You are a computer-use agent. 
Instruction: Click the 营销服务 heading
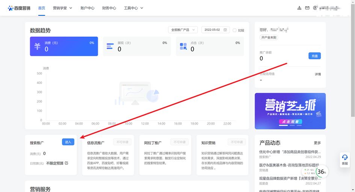pyautogui.click(x=40, y=189)
